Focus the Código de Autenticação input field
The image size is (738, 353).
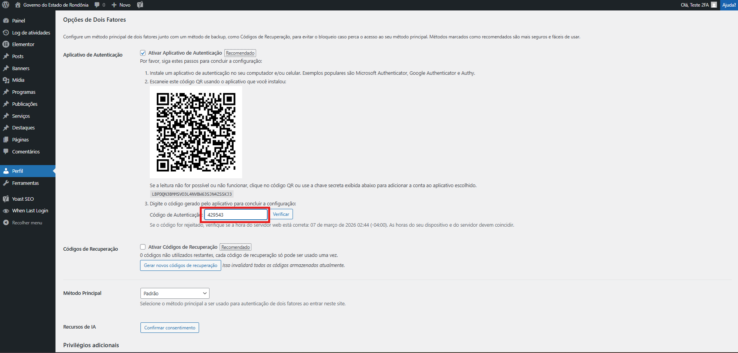pos(236,215)
